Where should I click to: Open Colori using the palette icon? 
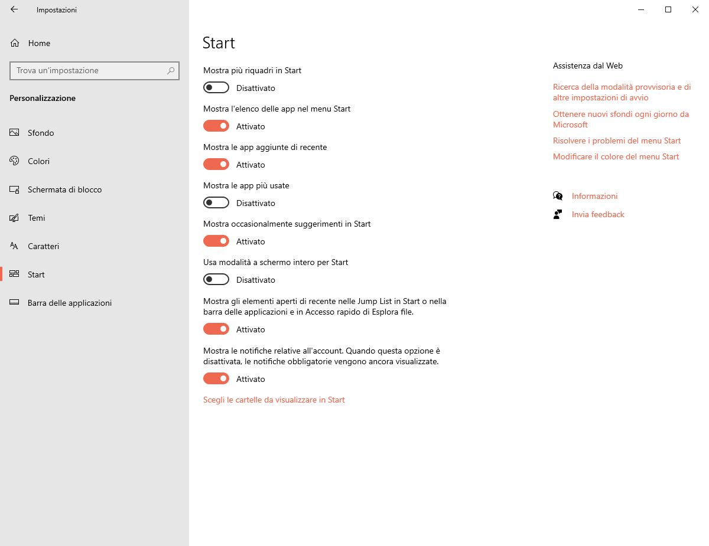[x=15, y=161]
